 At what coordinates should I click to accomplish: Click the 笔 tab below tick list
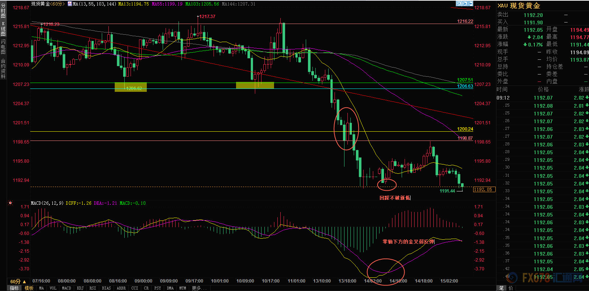click(502, 288)
